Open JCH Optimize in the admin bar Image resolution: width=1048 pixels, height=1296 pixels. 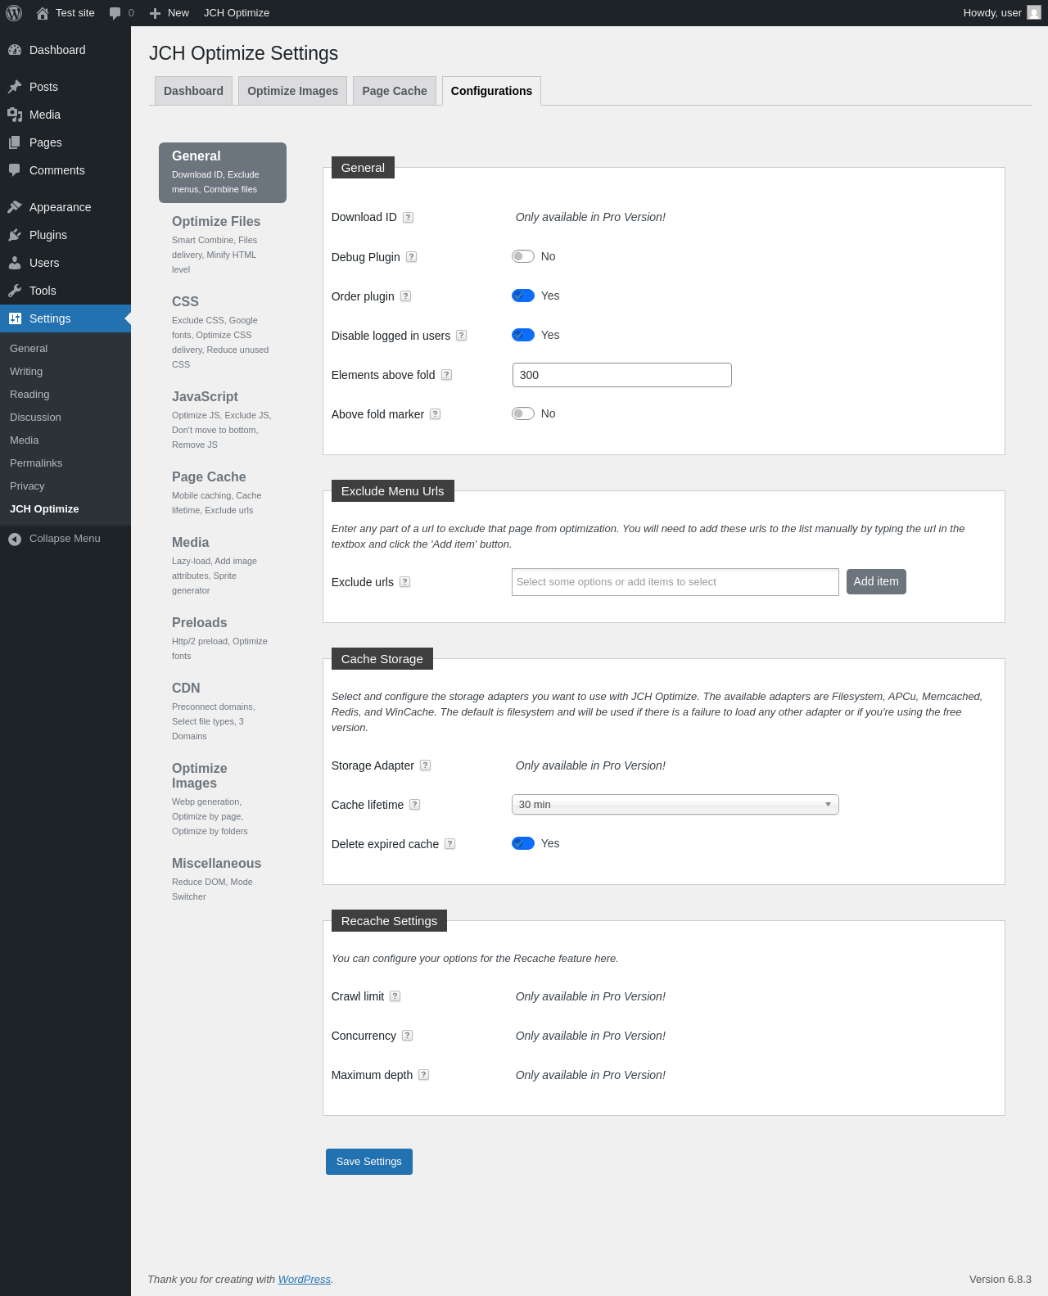click(x=237, y=13)
